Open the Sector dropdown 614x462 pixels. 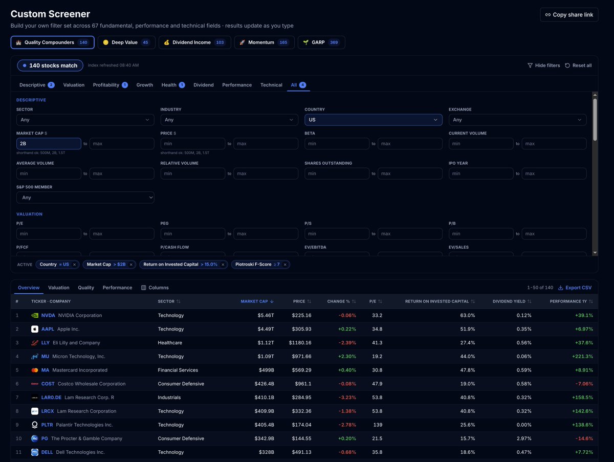(x=85, y=120)
